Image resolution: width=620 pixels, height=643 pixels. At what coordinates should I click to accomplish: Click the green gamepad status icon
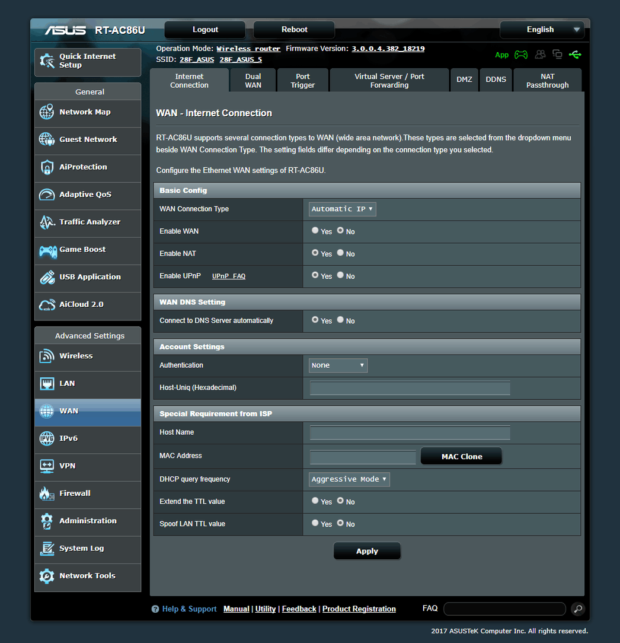[521, 55]
